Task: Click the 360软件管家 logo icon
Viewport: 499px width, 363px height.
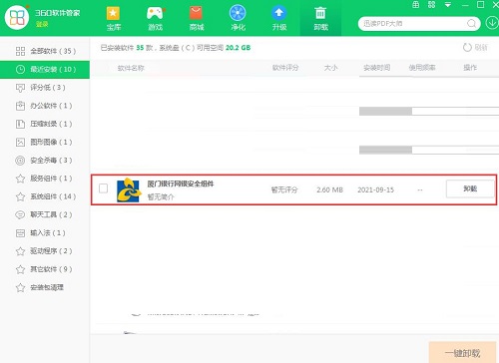Action: (17, 17)
